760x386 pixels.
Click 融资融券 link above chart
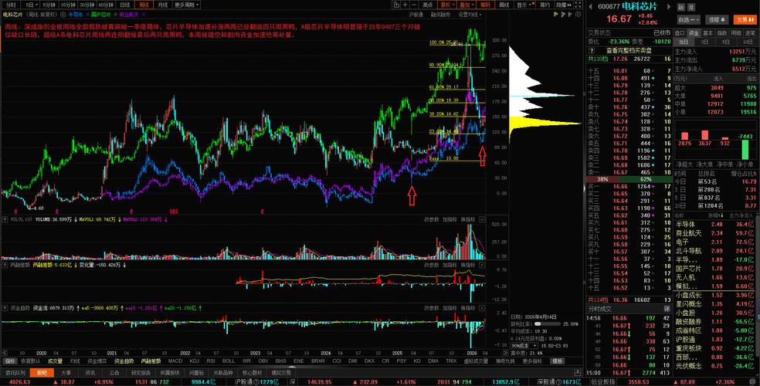(x=440, y=15)
